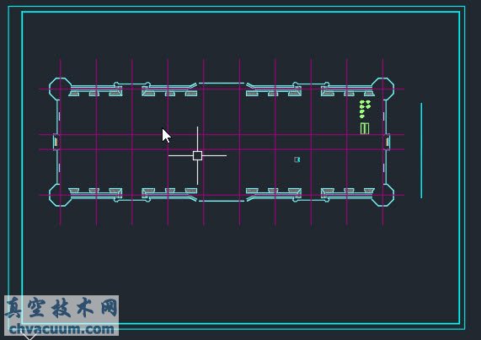481x340 pixels.
Task: Select the angled door left of bottom entrance
Action: (x=192, y=198)
